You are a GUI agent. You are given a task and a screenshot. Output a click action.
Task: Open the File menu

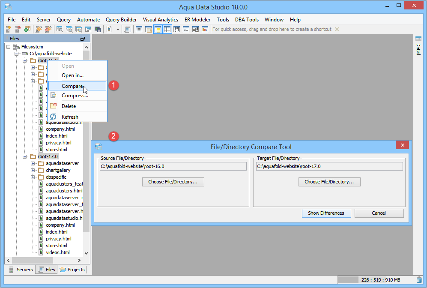[x=12, y=20]
